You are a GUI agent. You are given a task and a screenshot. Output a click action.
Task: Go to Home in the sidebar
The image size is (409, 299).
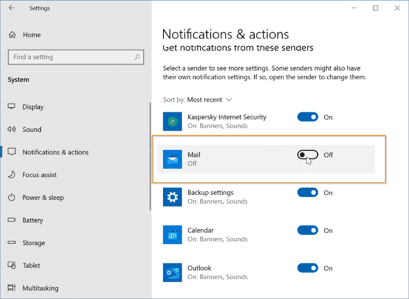tap(32, 34)
